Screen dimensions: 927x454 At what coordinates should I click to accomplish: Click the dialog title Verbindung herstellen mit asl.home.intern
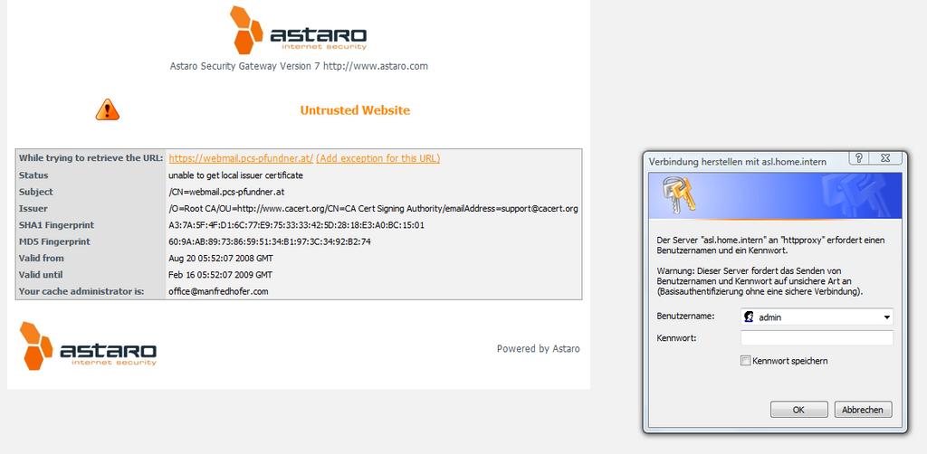[737, 161]
